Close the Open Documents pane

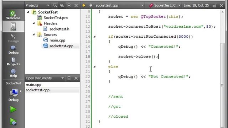coord(76,78)
